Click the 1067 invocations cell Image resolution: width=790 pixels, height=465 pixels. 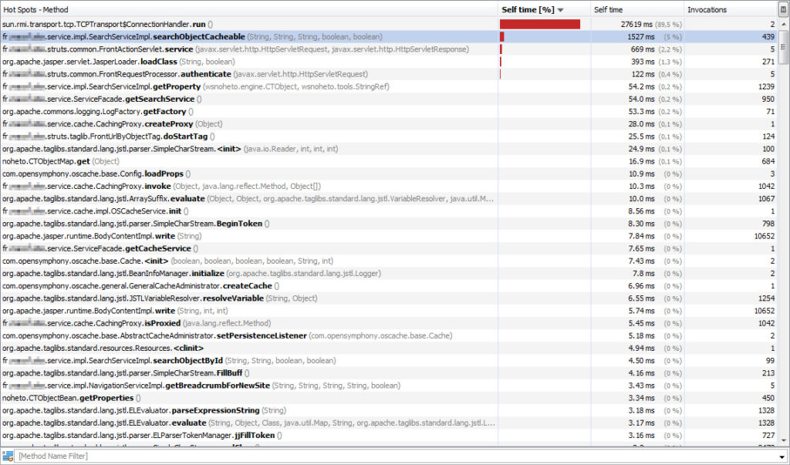tap(731, 198)
